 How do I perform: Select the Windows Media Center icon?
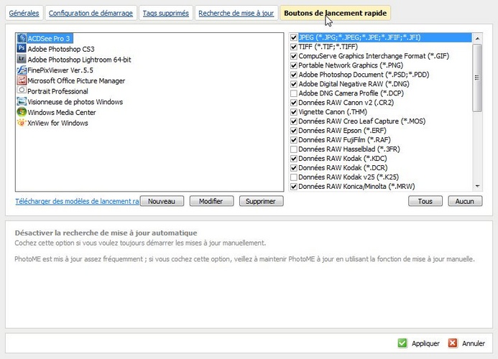pyautogui.click(x=22, y=112)
